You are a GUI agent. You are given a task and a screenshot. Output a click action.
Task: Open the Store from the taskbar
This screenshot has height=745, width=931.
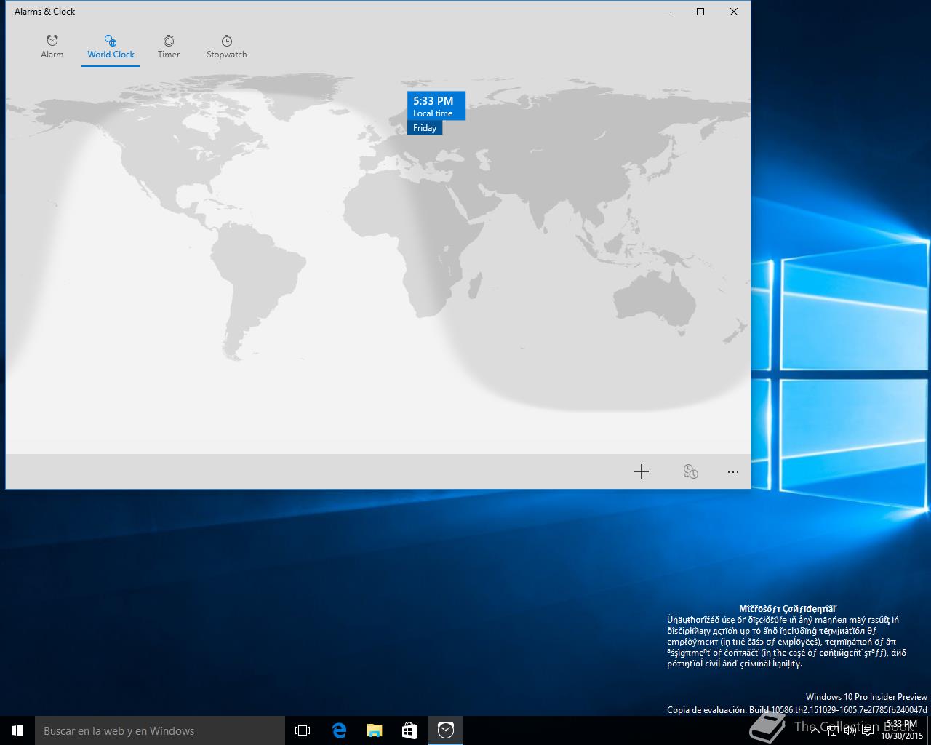[410, 730]
